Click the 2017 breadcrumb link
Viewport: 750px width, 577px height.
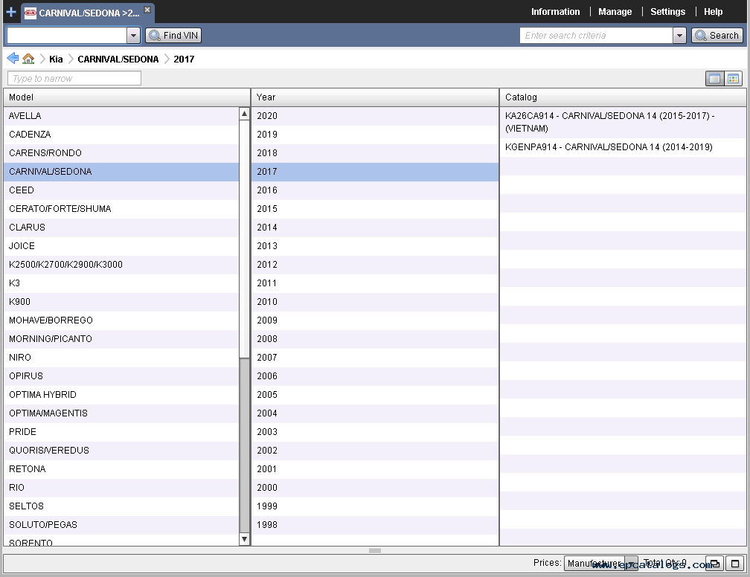tap(184, 59)
